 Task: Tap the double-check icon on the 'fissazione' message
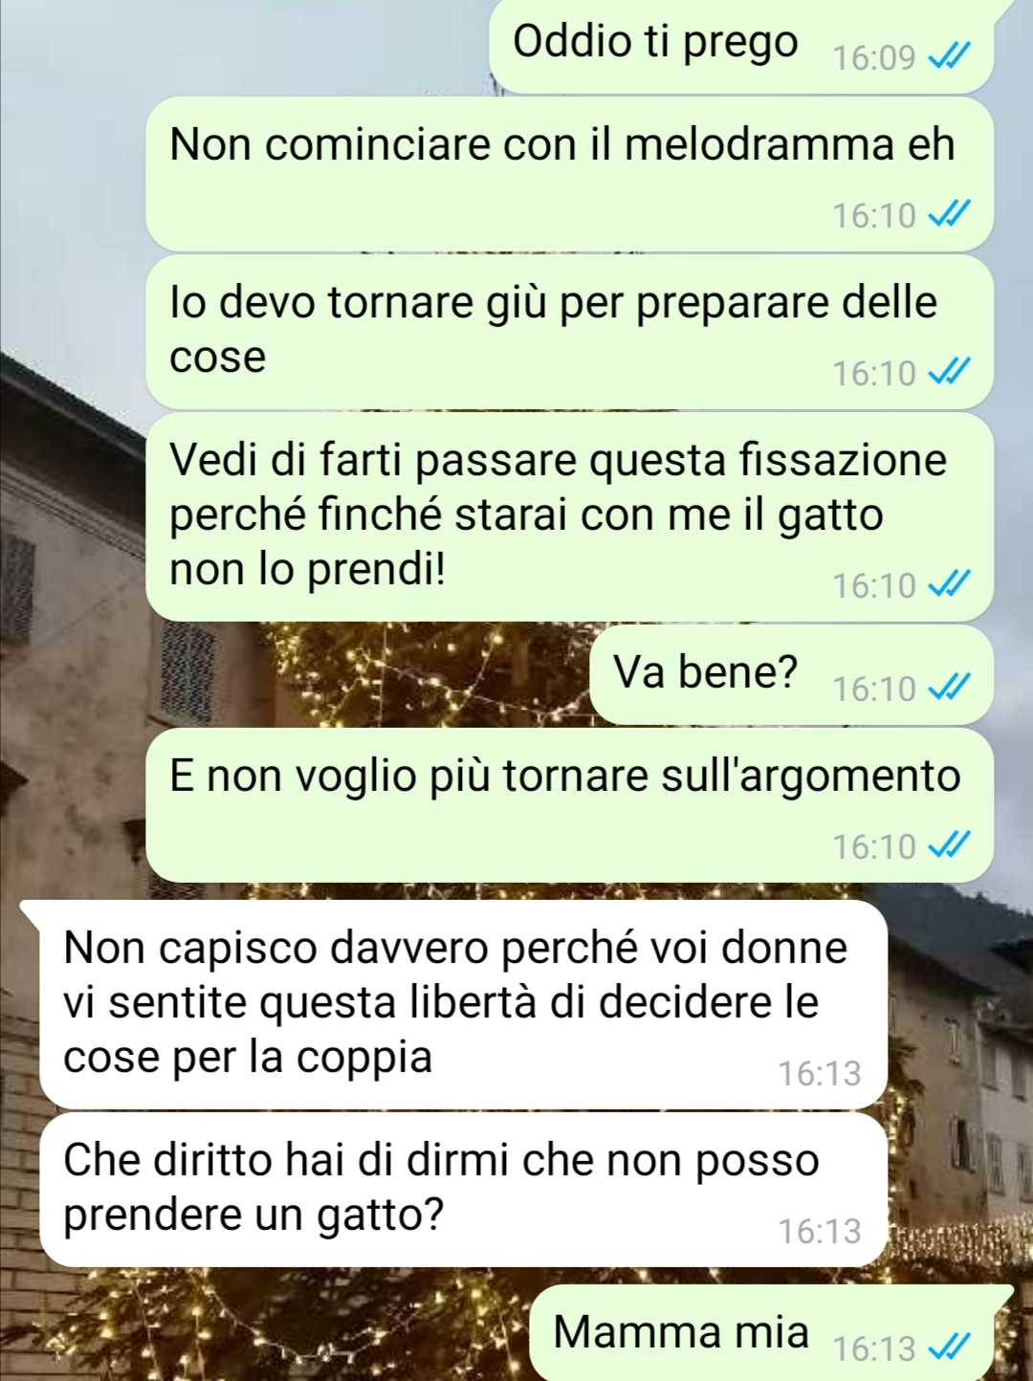coord(949,584)
